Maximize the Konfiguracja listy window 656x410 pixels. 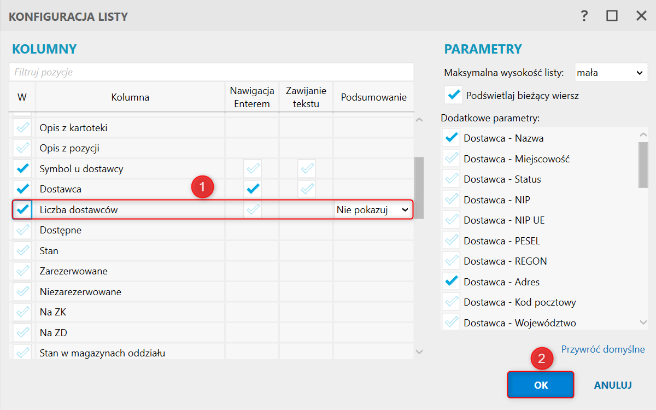click(612, 16)
